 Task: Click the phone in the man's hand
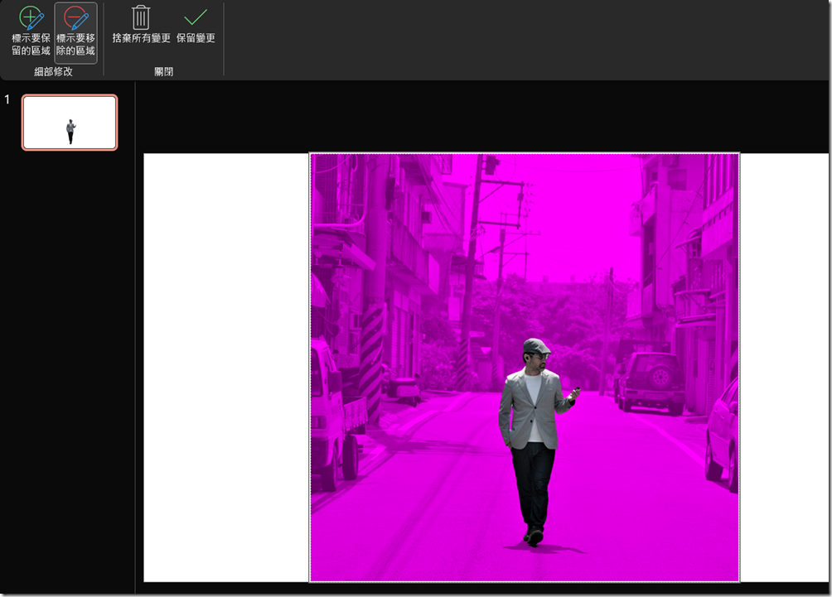577,390
